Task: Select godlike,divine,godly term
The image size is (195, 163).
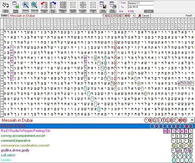Action: pyautogui.click(x=15, y=150)
